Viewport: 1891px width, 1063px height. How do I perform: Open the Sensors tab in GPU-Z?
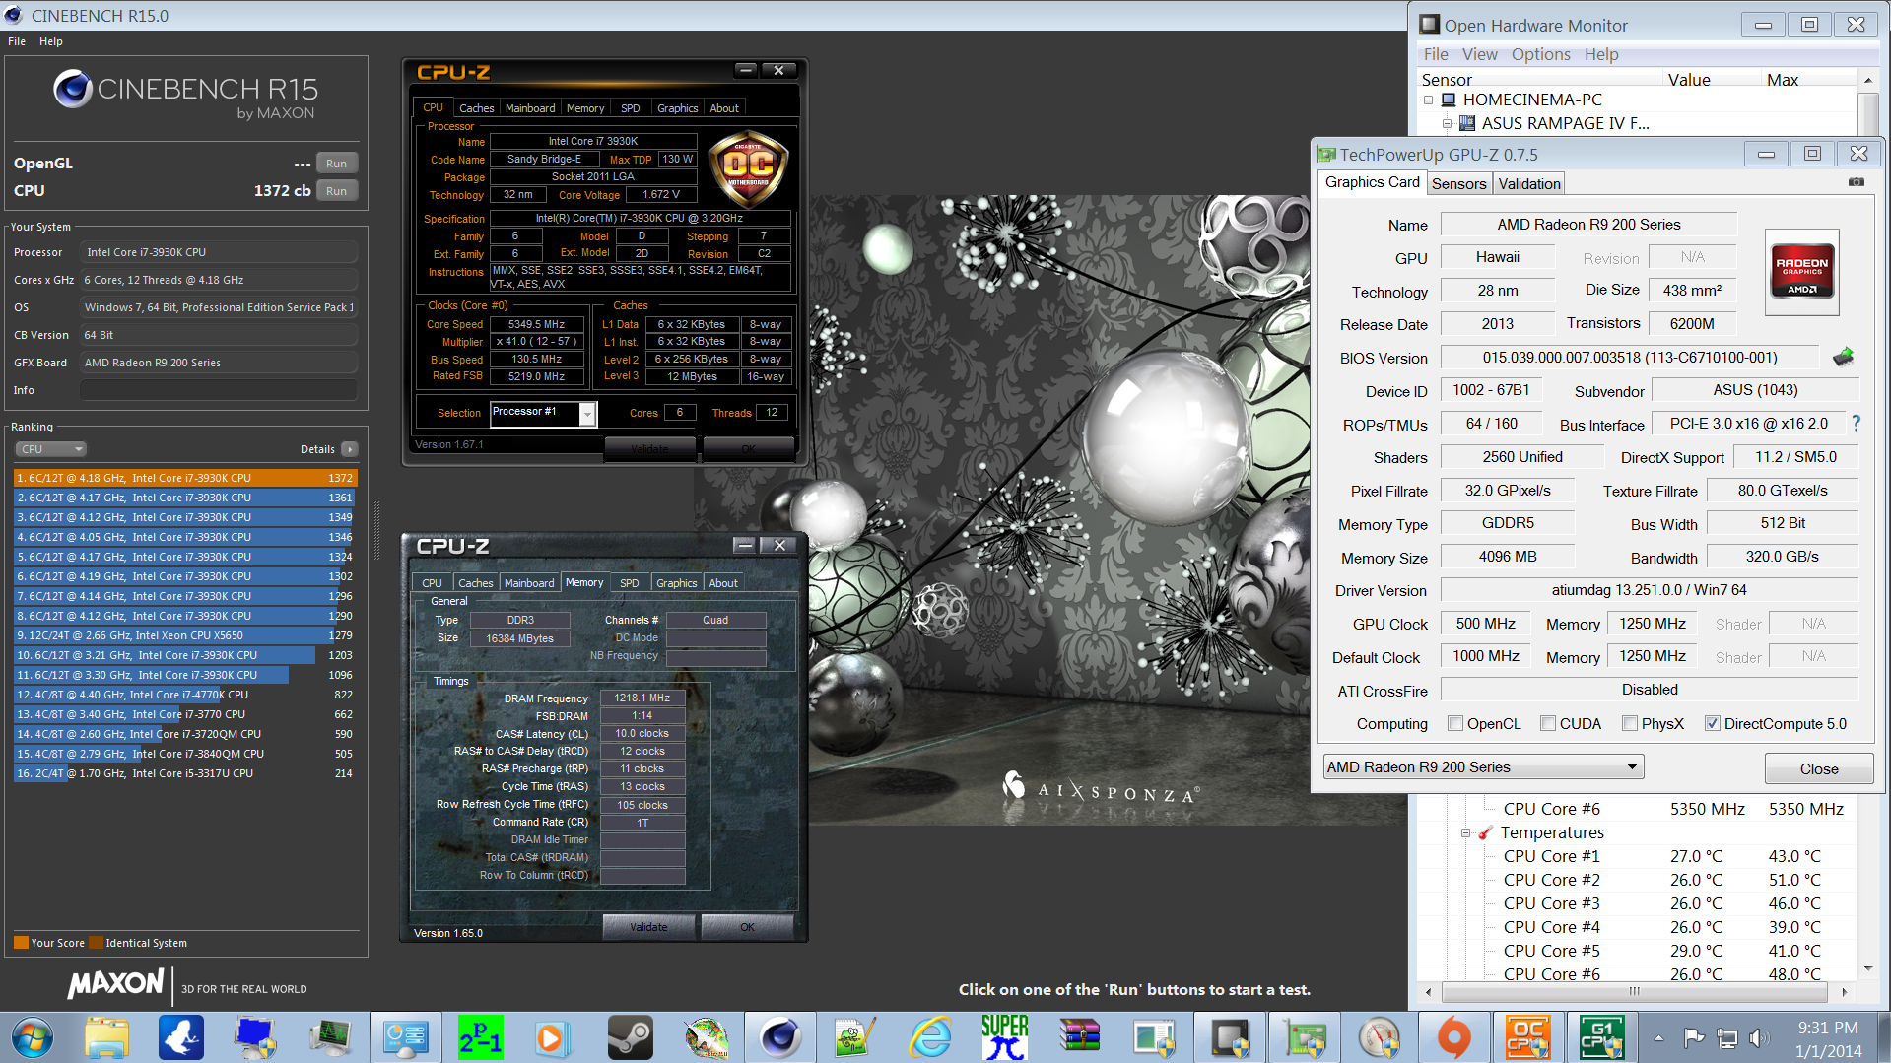pos(1458,183)
